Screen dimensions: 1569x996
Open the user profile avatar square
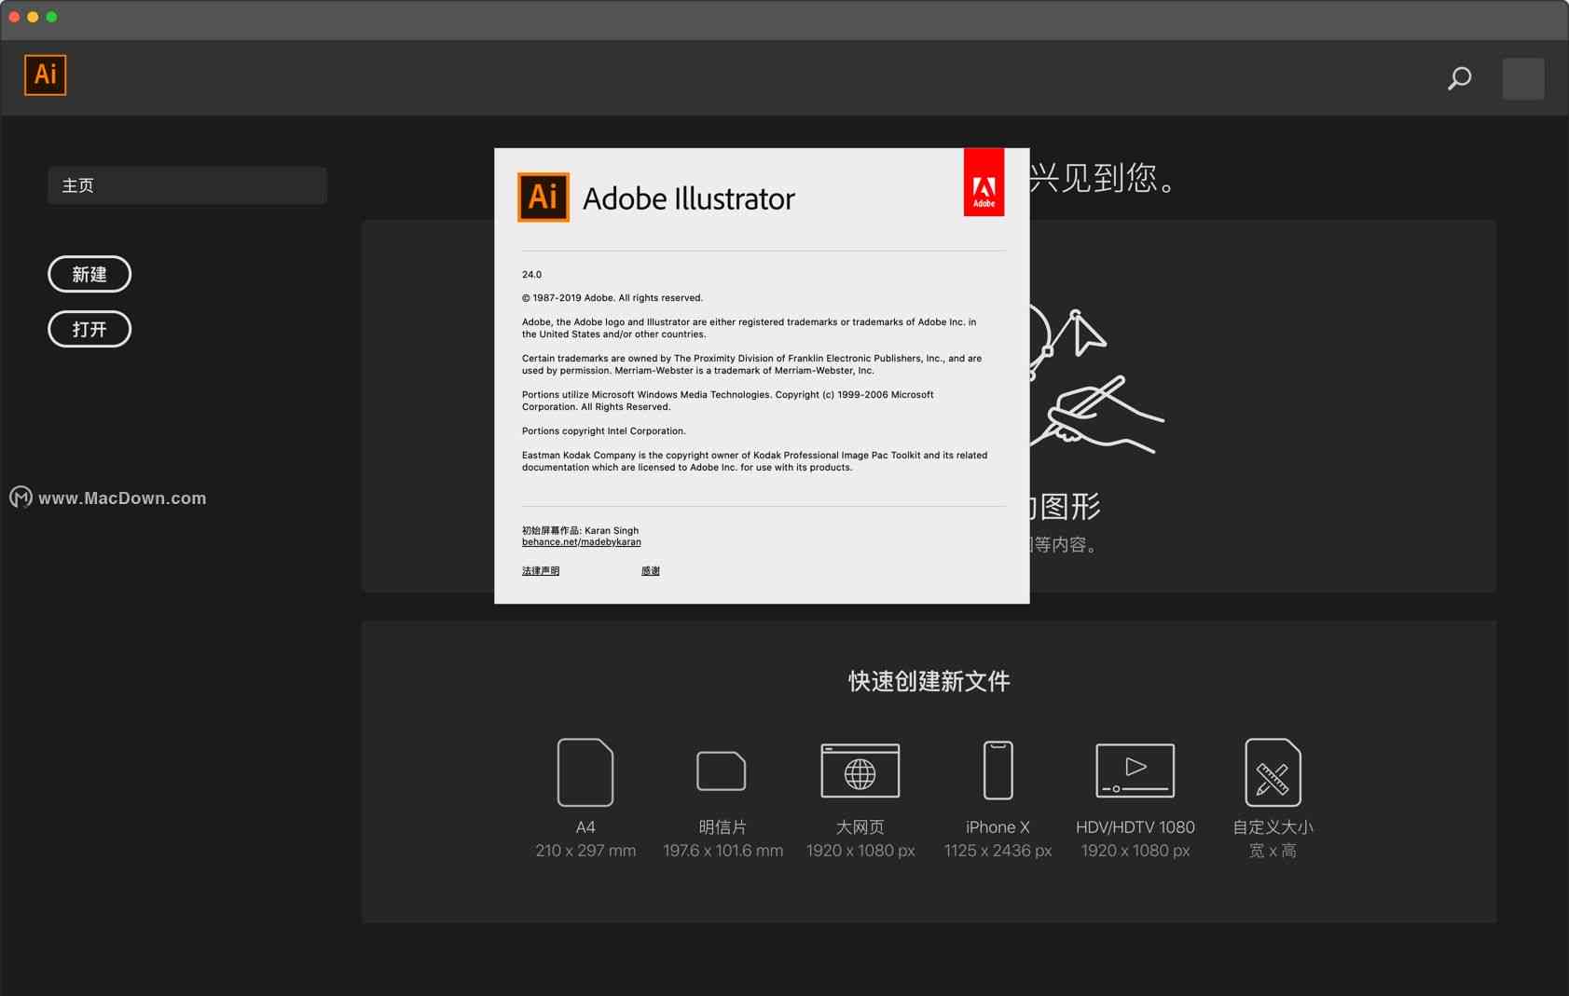[x=1523, y=78]
